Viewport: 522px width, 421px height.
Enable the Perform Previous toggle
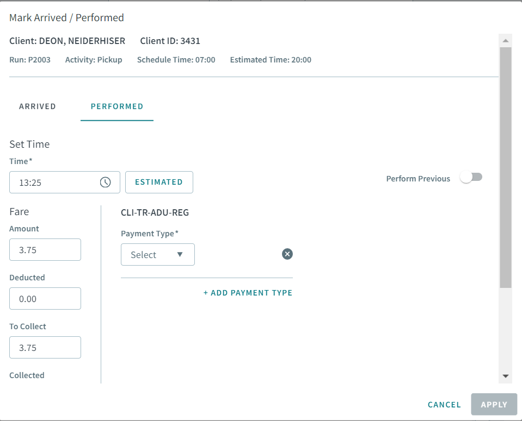coord(471,177)
